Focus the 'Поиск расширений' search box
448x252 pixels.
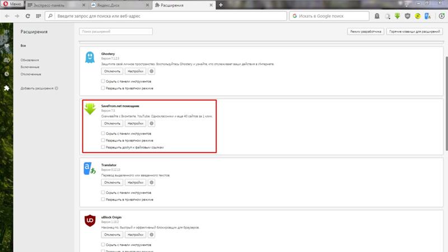[116, 31]
